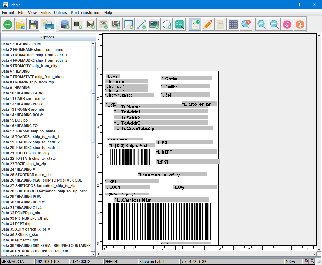This screenshot has height=265, width=322.
Task: Select 'Data 36 SKU dsp_sku' row
Action: coord(46,235)
